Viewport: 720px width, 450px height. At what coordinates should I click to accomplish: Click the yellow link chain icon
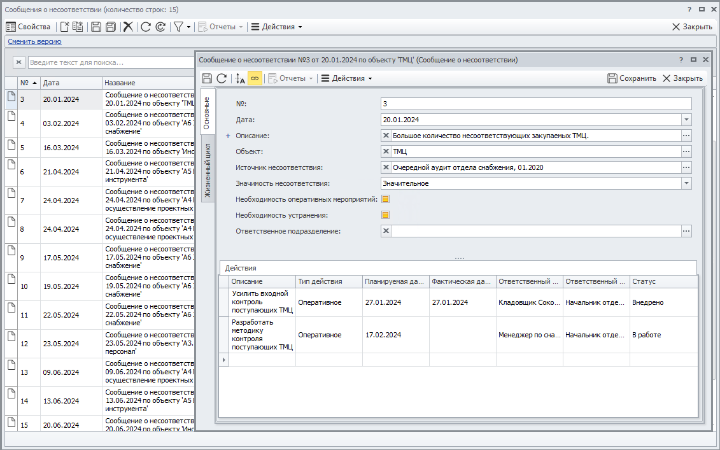pos(255,78)
